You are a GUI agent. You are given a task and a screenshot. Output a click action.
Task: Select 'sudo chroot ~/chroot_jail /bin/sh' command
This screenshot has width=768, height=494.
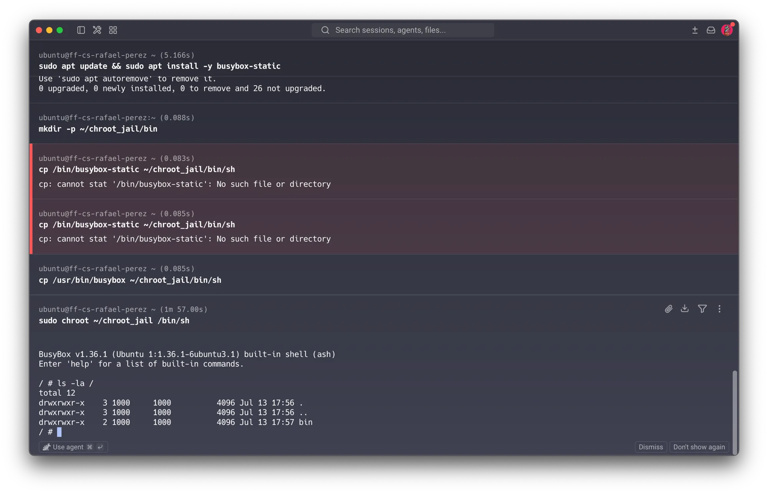pos(114,320)
